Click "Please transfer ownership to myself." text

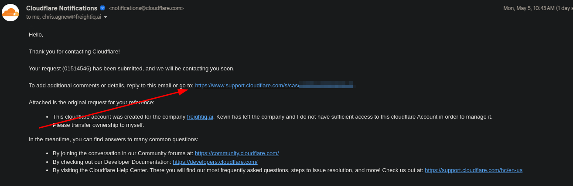tap(98, 125)
